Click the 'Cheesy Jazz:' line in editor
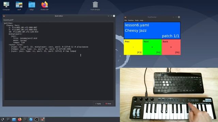 pos(13,25)
